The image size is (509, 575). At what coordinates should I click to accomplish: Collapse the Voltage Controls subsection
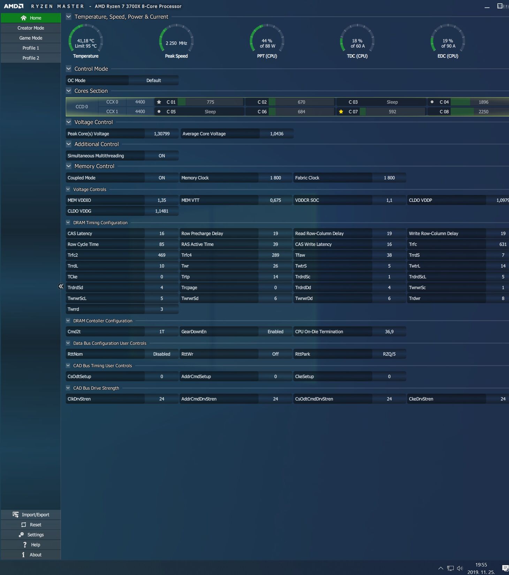tap(68, 189)
